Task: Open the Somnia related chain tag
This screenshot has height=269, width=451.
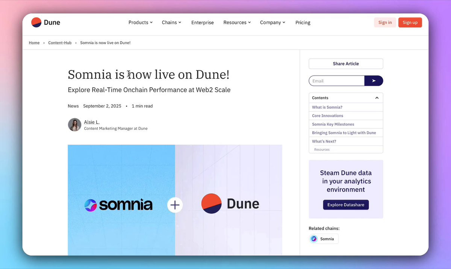Action: 324,239
